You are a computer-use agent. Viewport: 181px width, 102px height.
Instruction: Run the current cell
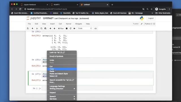pyautogui.click(x=61, y=28)
